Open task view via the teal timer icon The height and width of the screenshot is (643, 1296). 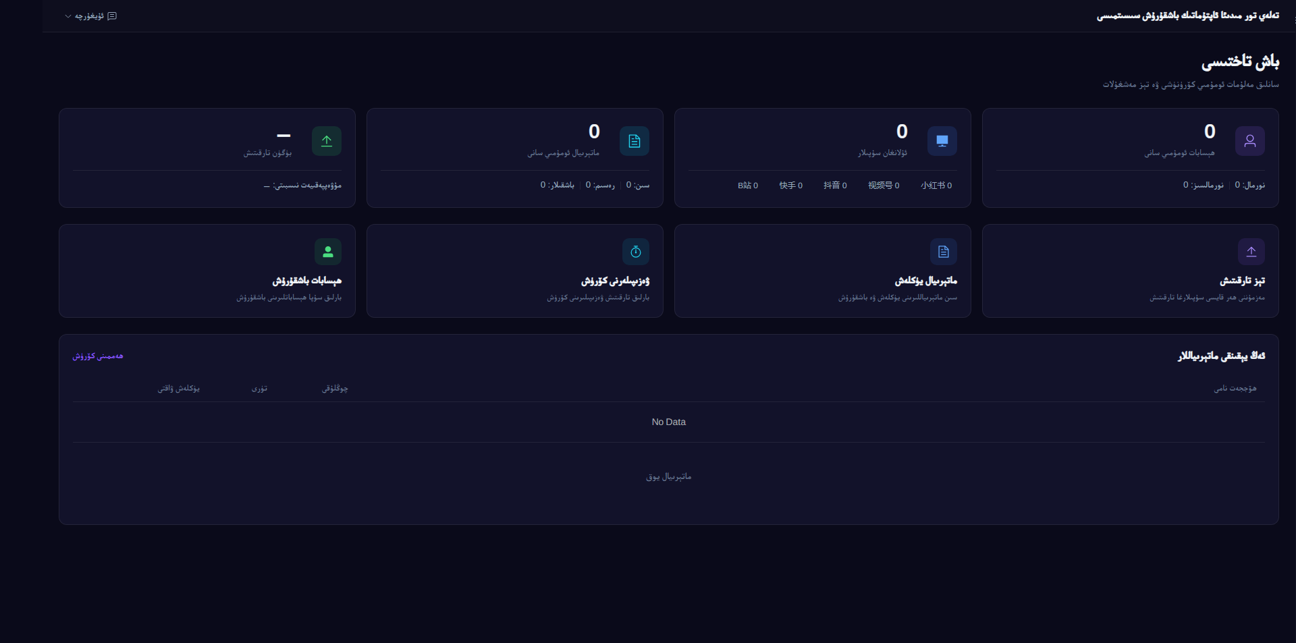click(636, 252)
